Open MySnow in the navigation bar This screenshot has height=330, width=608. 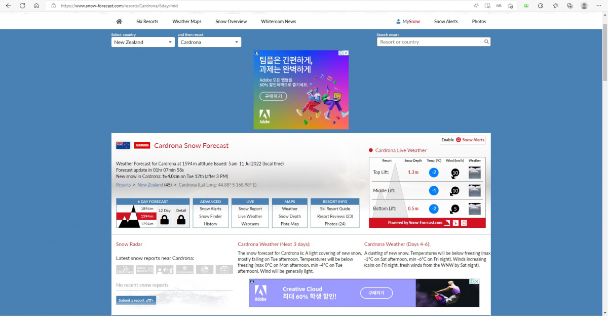[408, 21]
